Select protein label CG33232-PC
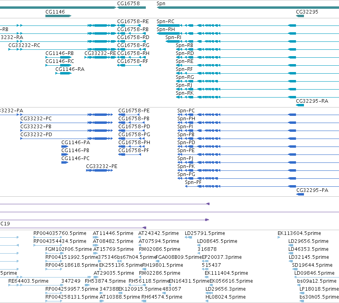The height and width of the screenshot is (303, 339). point(36,119)
